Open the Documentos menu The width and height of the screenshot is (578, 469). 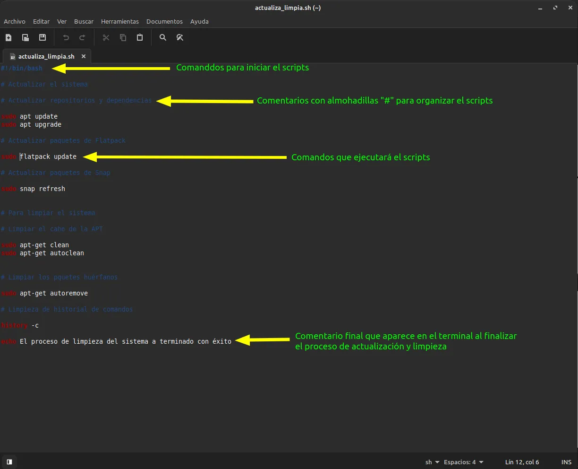pos(164,21)
